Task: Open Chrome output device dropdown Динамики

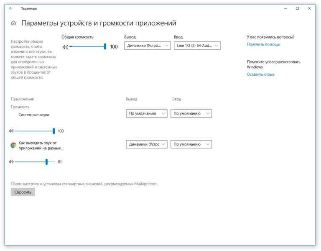Action: 147,144
